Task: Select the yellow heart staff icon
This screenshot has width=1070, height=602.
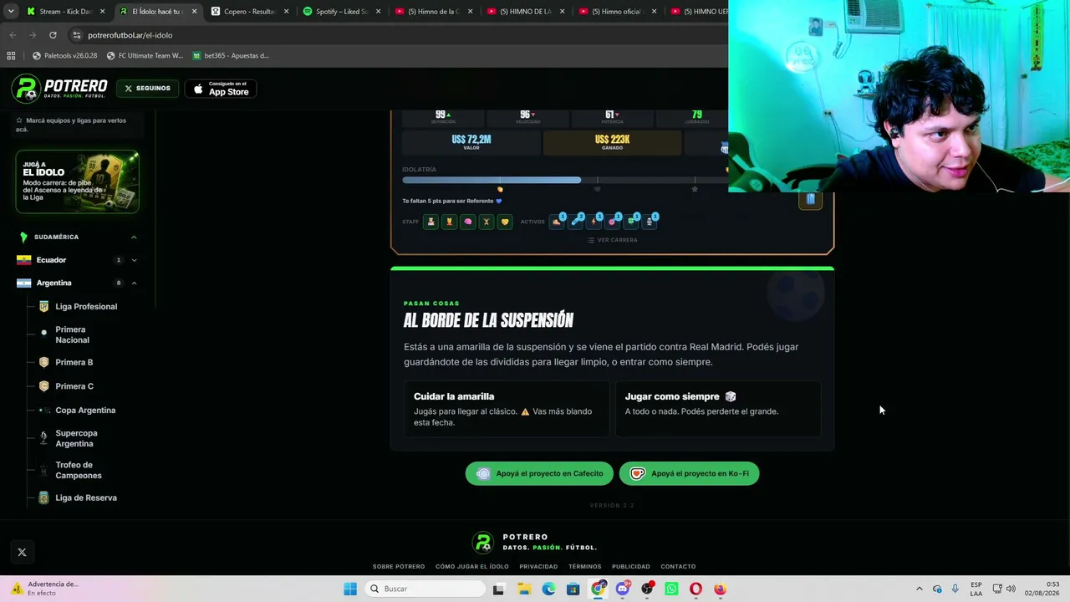Action: point(505,222)
